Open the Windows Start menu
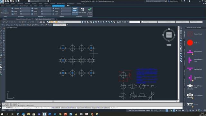The height and width of the screenshot is (116, 206). tap(2, 114)
